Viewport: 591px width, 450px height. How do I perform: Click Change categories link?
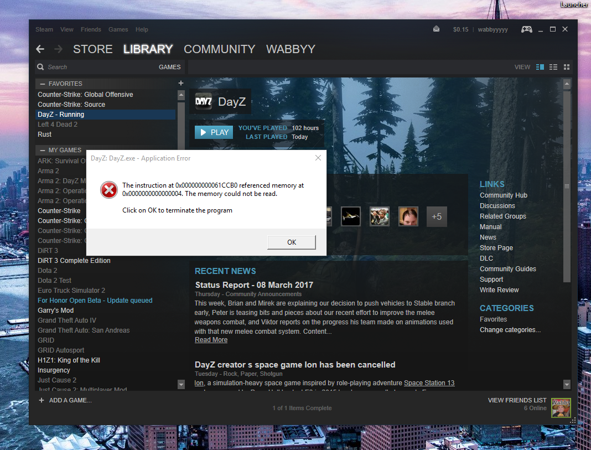pos(510,330)
